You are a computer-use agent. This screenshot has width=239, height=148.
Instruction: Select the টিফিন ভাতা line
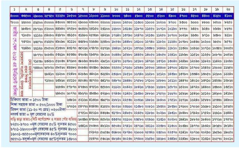(x=38, y=110)
